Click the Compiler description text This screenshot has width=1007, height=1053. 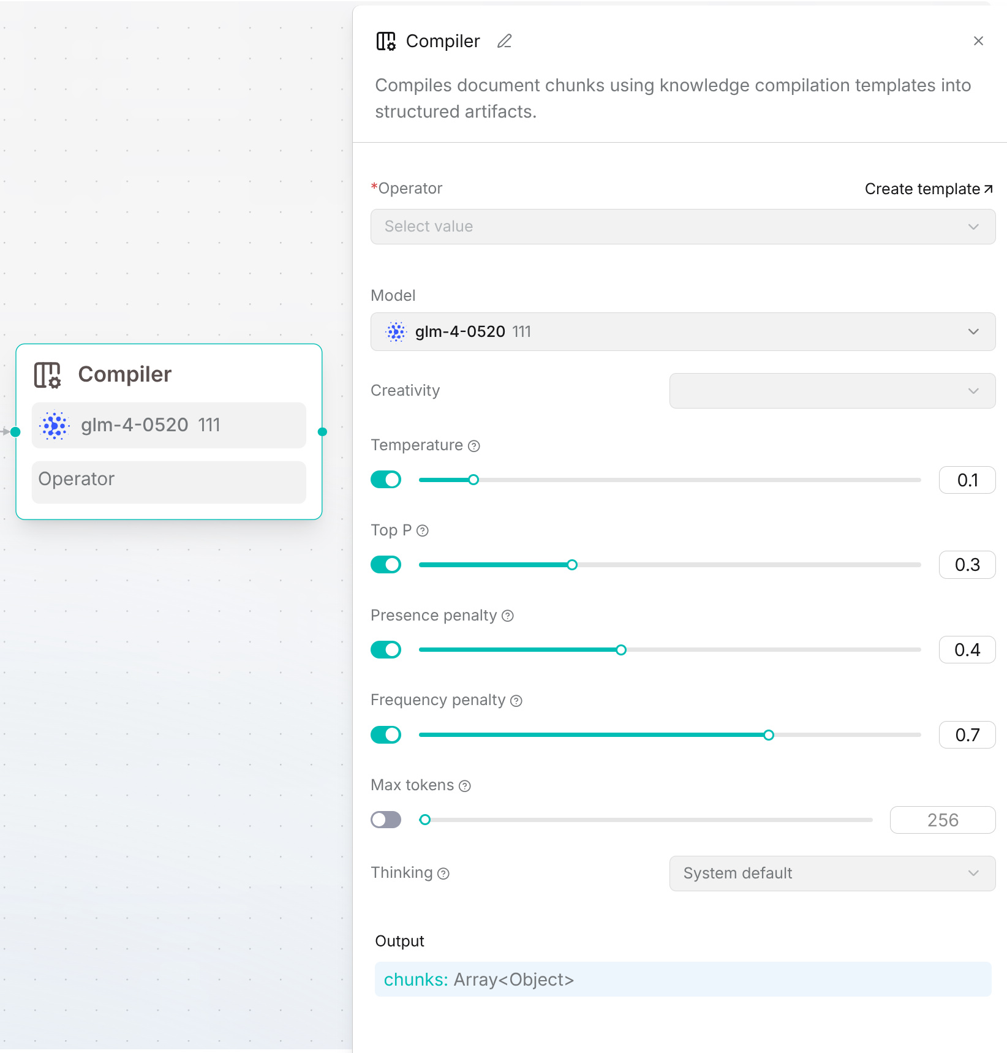click(x=673, y=99)
